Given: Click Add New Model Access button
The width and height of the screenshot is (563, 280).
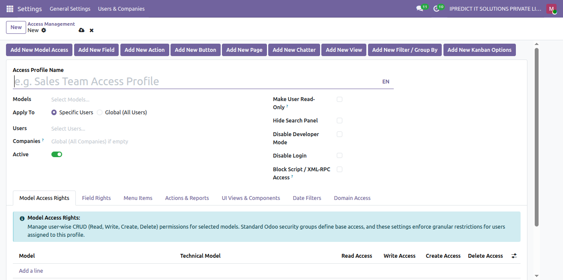Looking at the screenshot, I should tap(39, 50).
